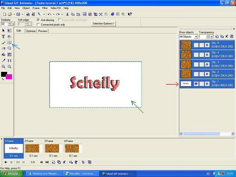Viewport: 236px width, 177px height.
Task: Open the Video F/X menu
Action: click(x=56, y=8)
